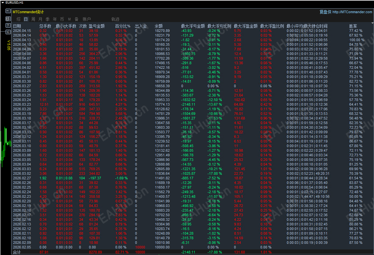This screenshot has height=255, width=374.
Task: Click the checkmark icon below help
Action: point(8,32)
